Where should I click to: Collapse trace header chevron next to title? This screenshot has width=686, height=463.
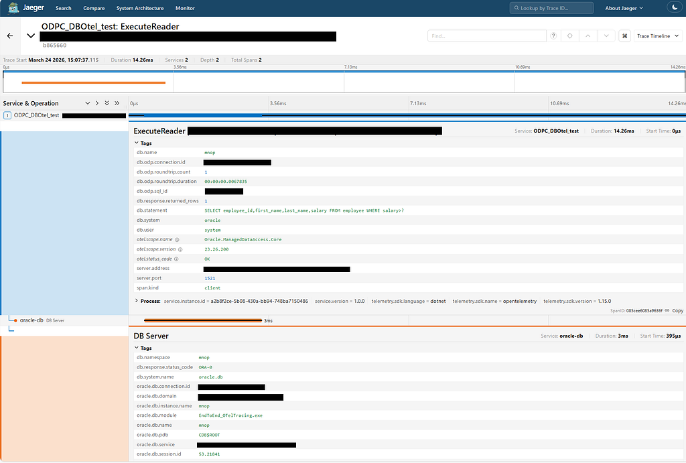[31, 36]
